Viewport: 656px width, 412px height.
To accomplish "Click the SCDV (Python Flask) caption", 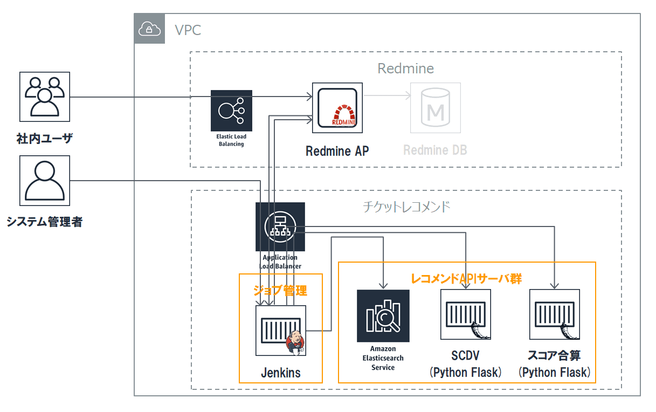I will [x=466, y=364].
